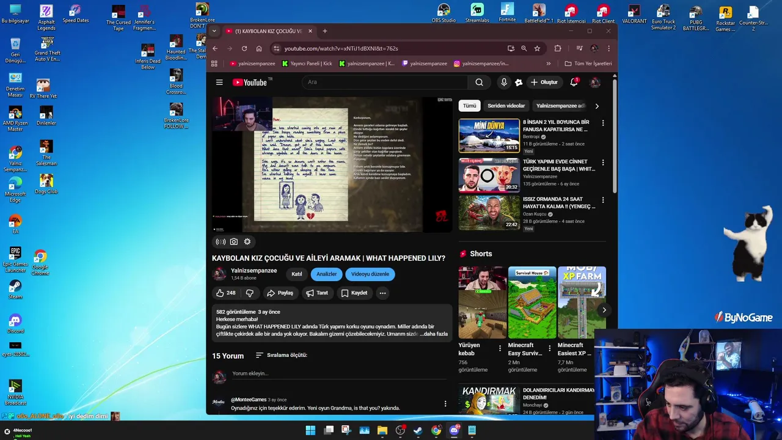782x440 pixels.
Task: Open the OBS Studio desktop icon
Action: pyautogui.click(x=444, y=13)
